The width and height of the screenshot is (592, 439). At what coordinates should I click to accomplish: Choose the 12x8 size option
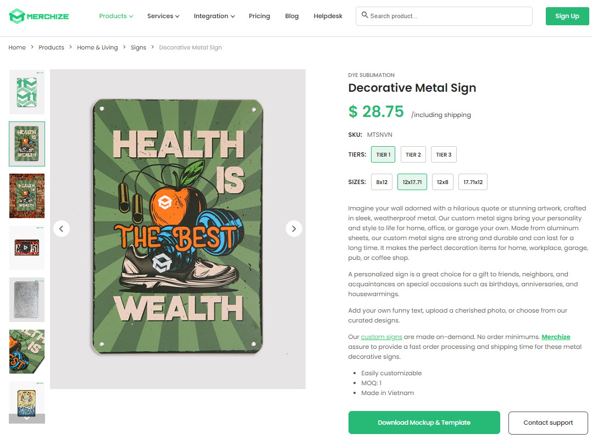point(442,182)
